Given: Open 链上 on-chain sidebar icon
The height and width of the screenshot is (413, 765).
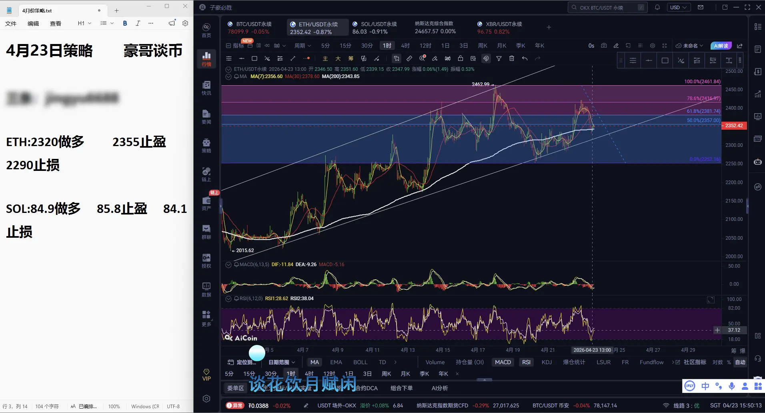Looking at the screenshot, I should [x=206, y=174].
